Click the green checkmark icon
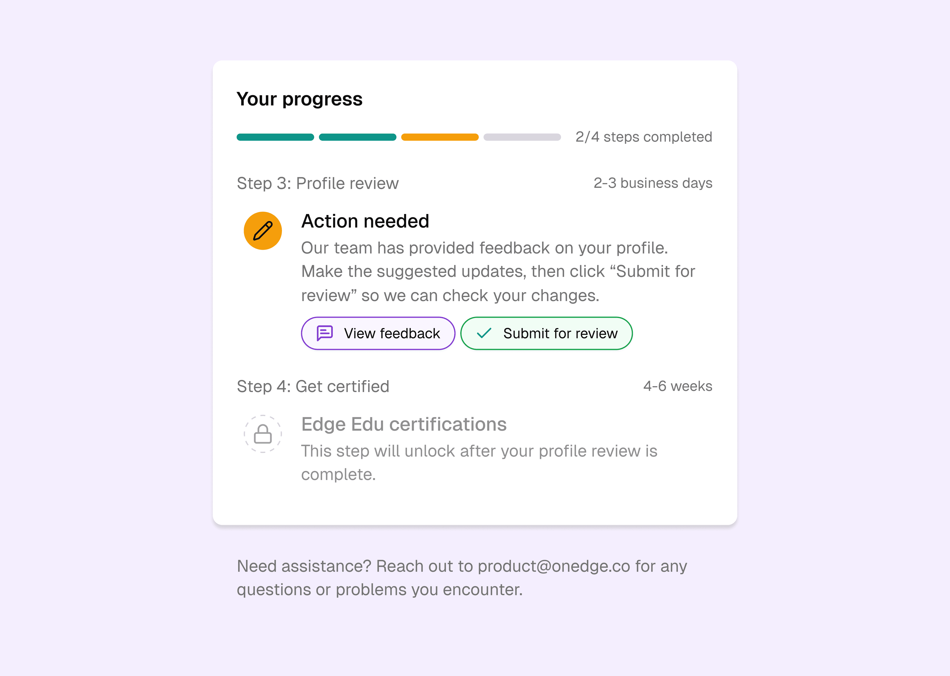950x676 pixels. coord(484,333)
